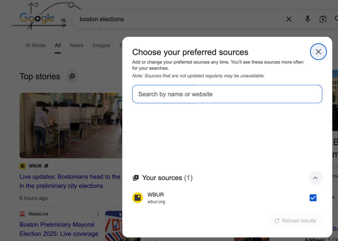Click the voice search microphone icon
This screenshot has width=338, height=241.
(x=307, y=19)
